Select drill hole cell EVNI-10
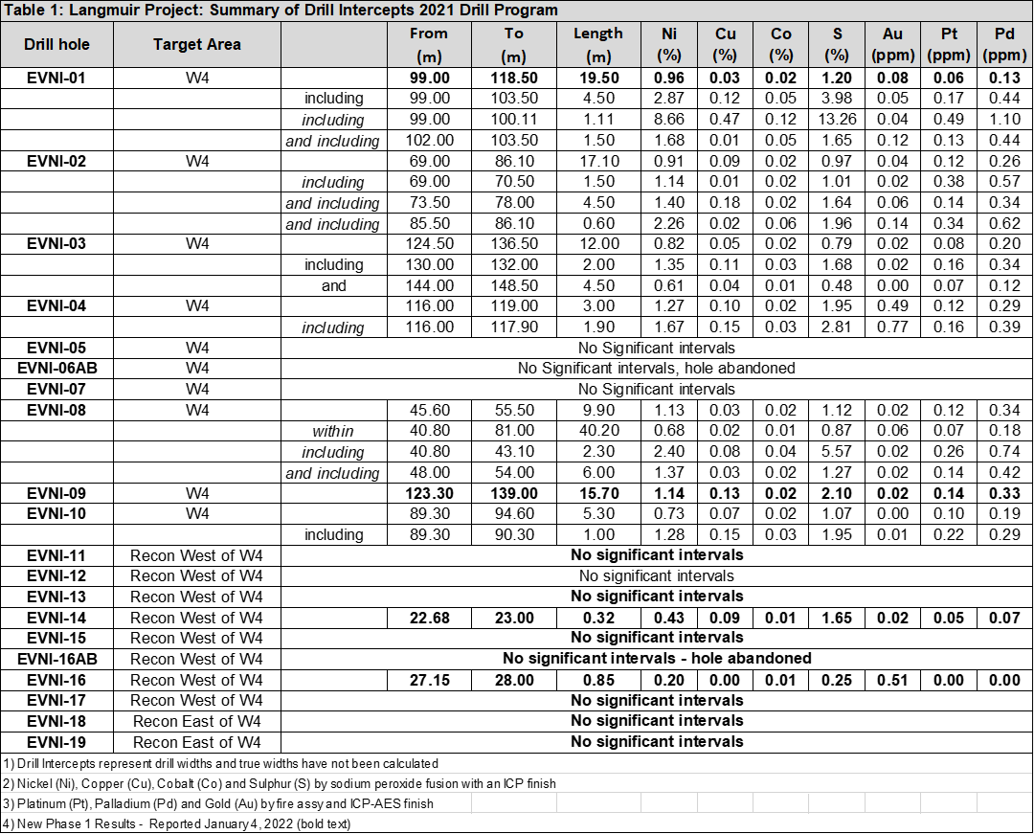The image size is (1034, 834). click(56, 513)
